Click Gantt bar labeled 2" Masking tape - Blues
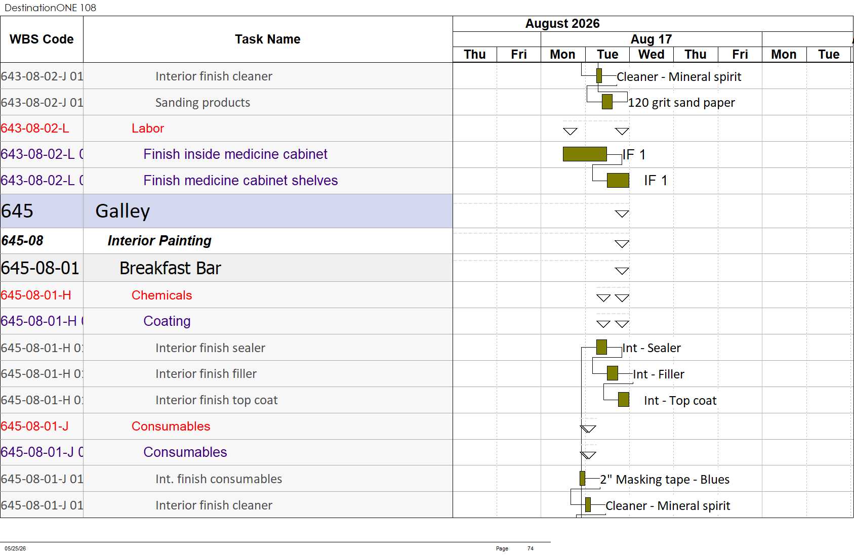854x555 pixels. [x=582, y=479]
